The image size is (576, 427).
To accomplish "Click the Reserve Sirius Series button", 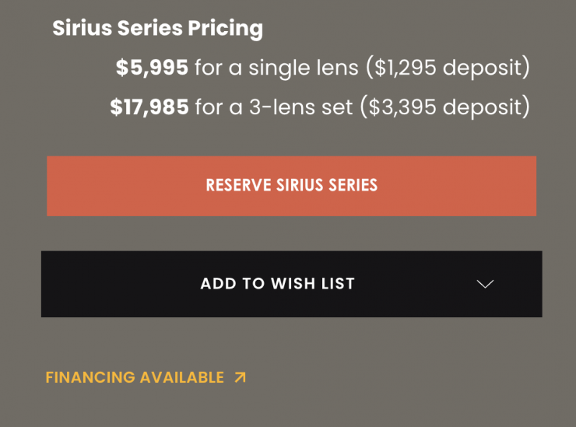I will (x=291, y=186).
